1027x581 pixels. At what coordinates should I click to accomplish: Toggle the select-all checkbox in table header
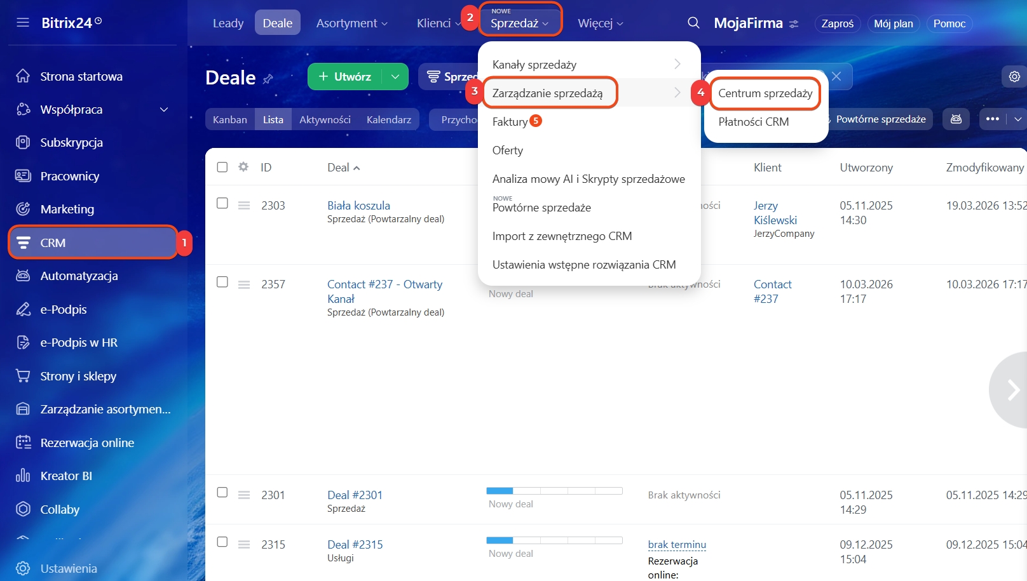(222, 167)
